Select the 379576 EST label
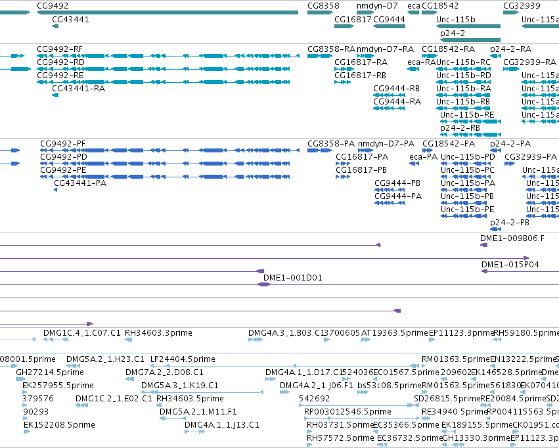This screenshot has width=559, height=448. coord(38,399)
